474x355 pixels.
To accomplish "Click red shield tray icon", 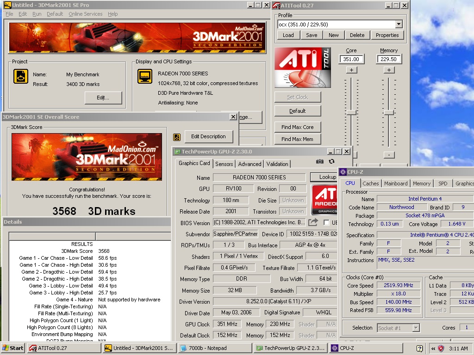I will pyautogui.click(x=441, y=349).
